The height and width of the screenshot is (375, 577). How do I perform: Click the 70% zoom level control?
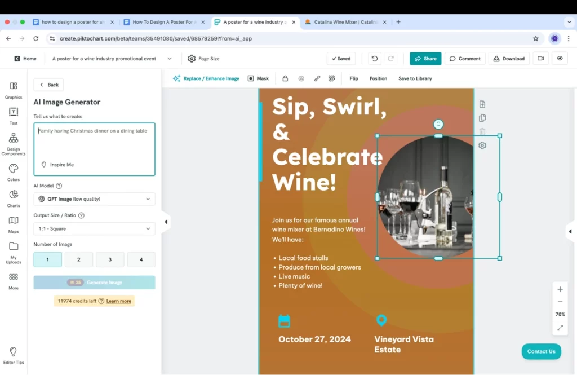click(x=560, y=314)
